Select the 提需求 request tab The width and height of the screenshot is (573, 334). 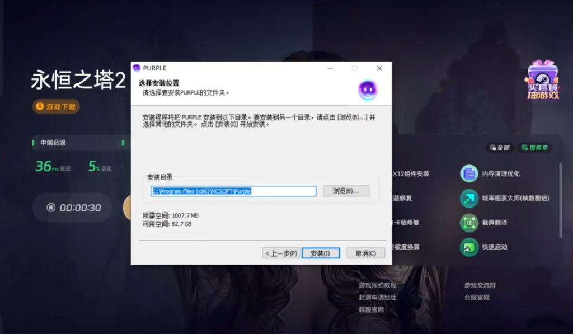coord(534,148)
